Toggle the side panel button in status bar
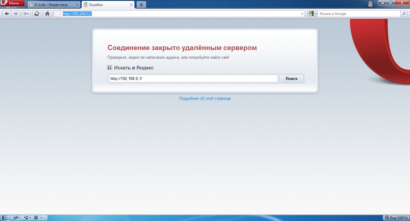Viewport: 410px width, 221px height. [5, 218]
